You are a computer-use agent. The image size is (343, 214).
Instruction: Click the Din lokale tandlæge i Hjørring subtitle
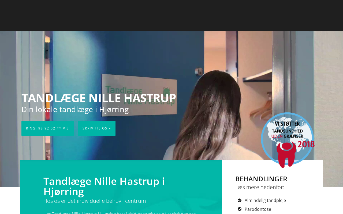click(75, 109)
